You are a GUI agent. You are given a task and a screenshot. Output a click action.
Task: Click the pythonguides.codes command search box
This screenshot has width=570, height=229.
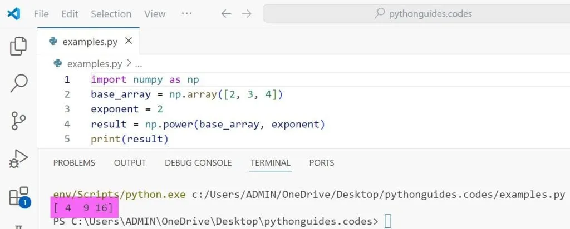(415, 14)
